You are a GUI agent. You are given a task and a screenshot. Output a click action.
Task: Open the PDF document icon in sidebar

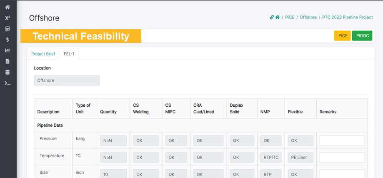click(8, 61)
